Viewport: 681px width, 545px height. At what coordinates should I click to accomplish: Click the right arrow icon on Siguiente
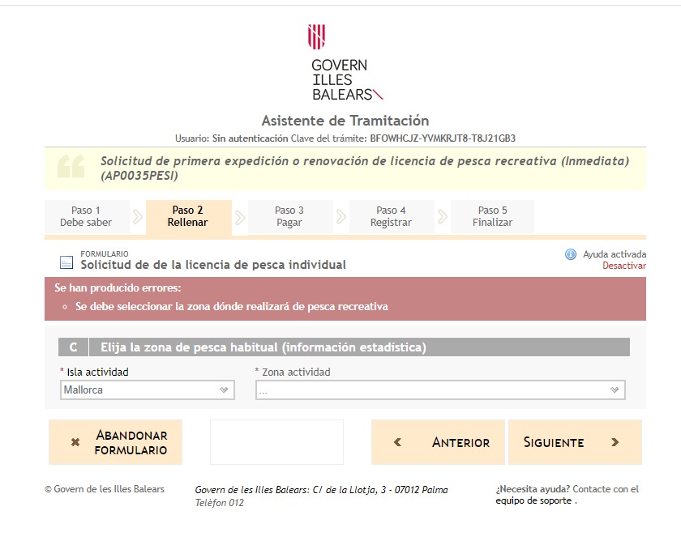tap(615, 442)
